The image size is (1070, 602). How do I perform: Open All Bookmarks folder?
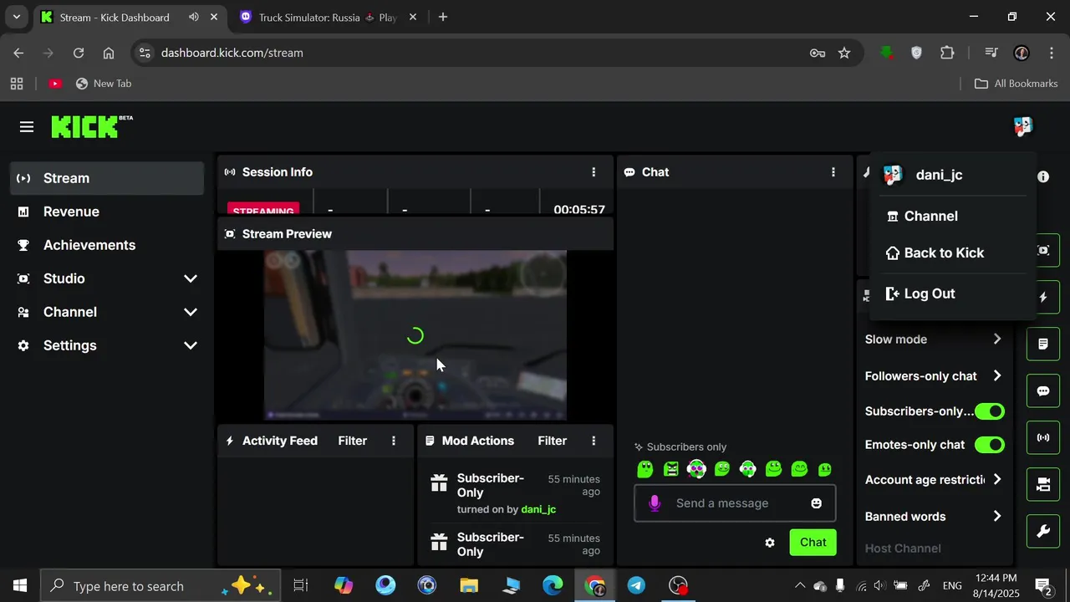click(x=1016, y=84)
